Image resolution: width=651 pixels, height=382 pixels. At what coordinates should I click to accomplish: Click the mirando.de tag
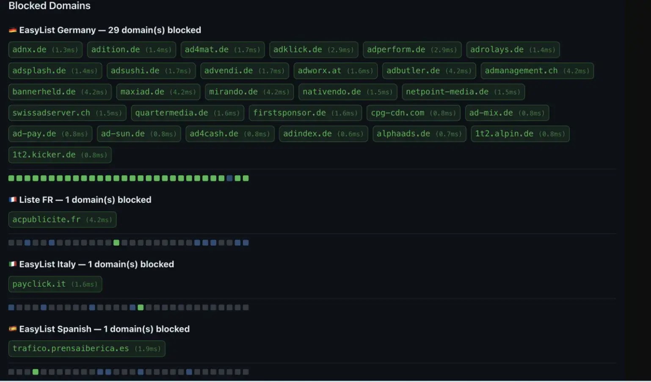pyautogui.click(x=249, y=92)
